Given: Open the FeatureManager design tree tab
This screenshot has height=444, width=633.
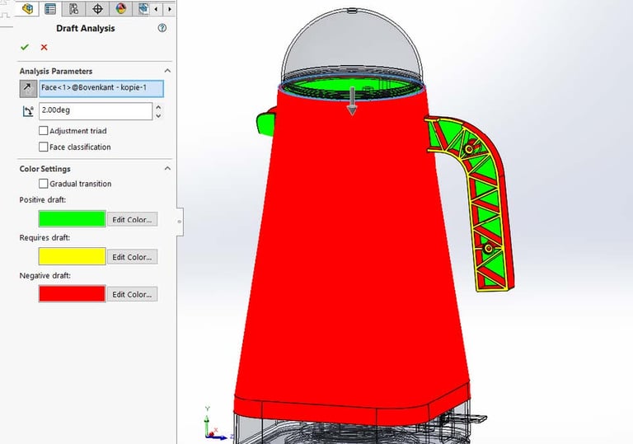Looking at the screenshot, I should click(x=27, y=8).
